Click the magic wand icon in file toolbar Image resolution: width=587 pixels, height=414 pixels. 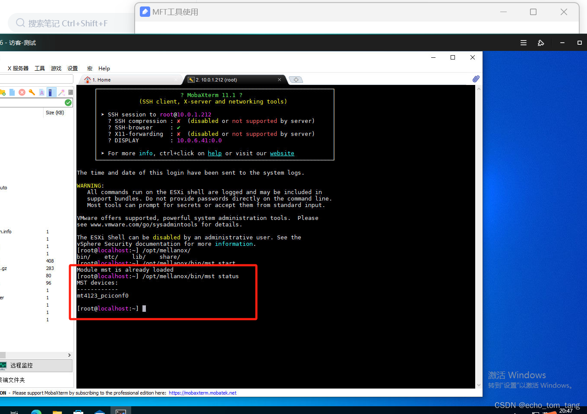[62, 92]
